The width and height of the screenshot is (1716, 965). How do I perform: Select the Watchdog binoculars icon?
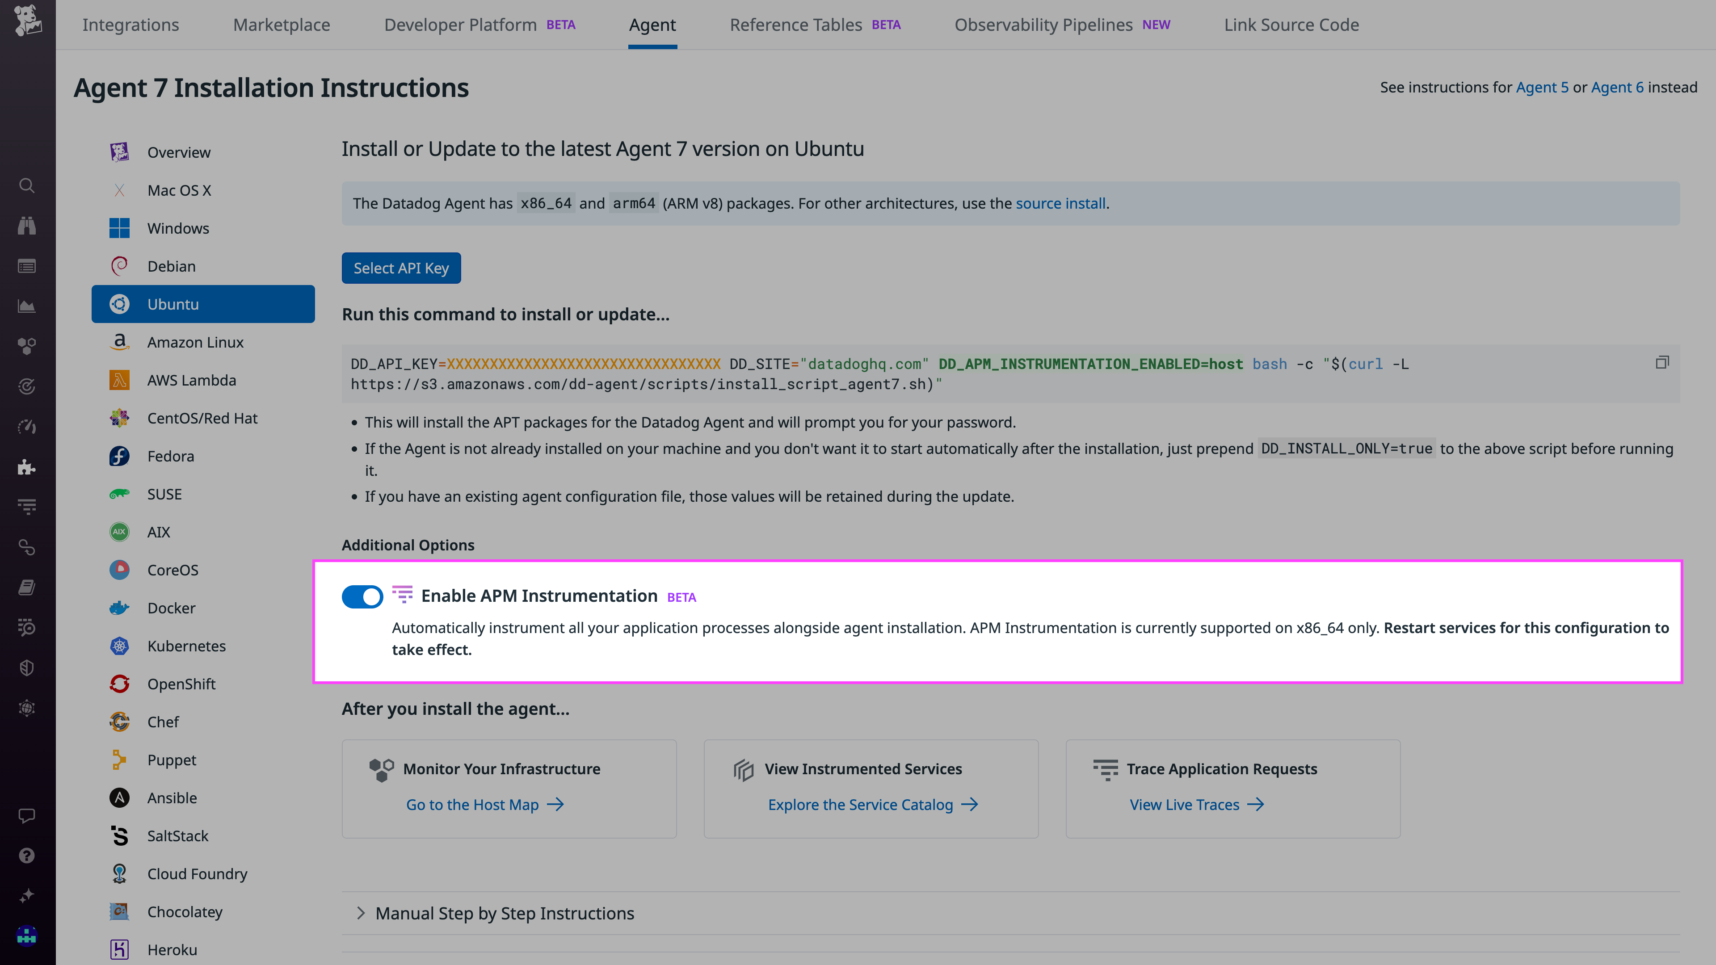(x=27, y=226)
